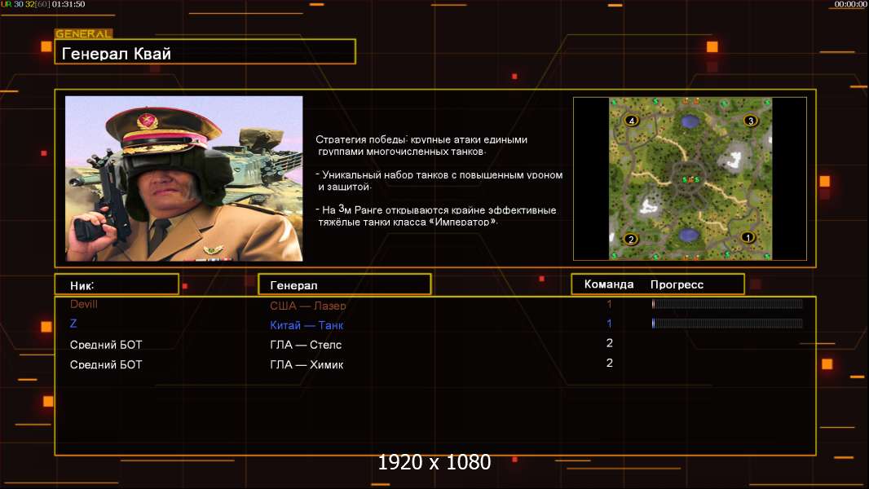
Task: Click the 'Ник:' column header
Action: [117, 284]
